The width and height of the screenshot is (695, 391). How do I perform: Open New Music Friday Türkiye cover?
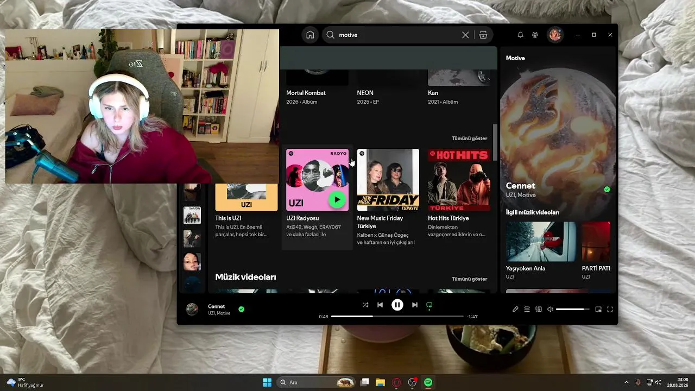pos(388,180)
